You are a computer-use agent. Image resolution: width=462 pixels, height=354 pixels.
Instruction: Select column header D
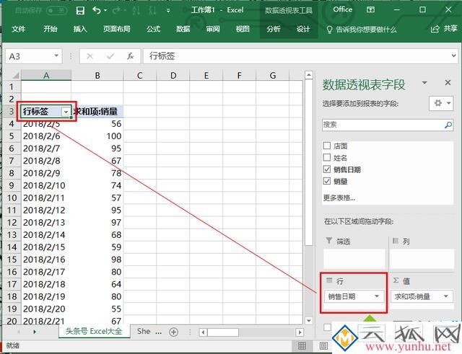coord(173,75)
